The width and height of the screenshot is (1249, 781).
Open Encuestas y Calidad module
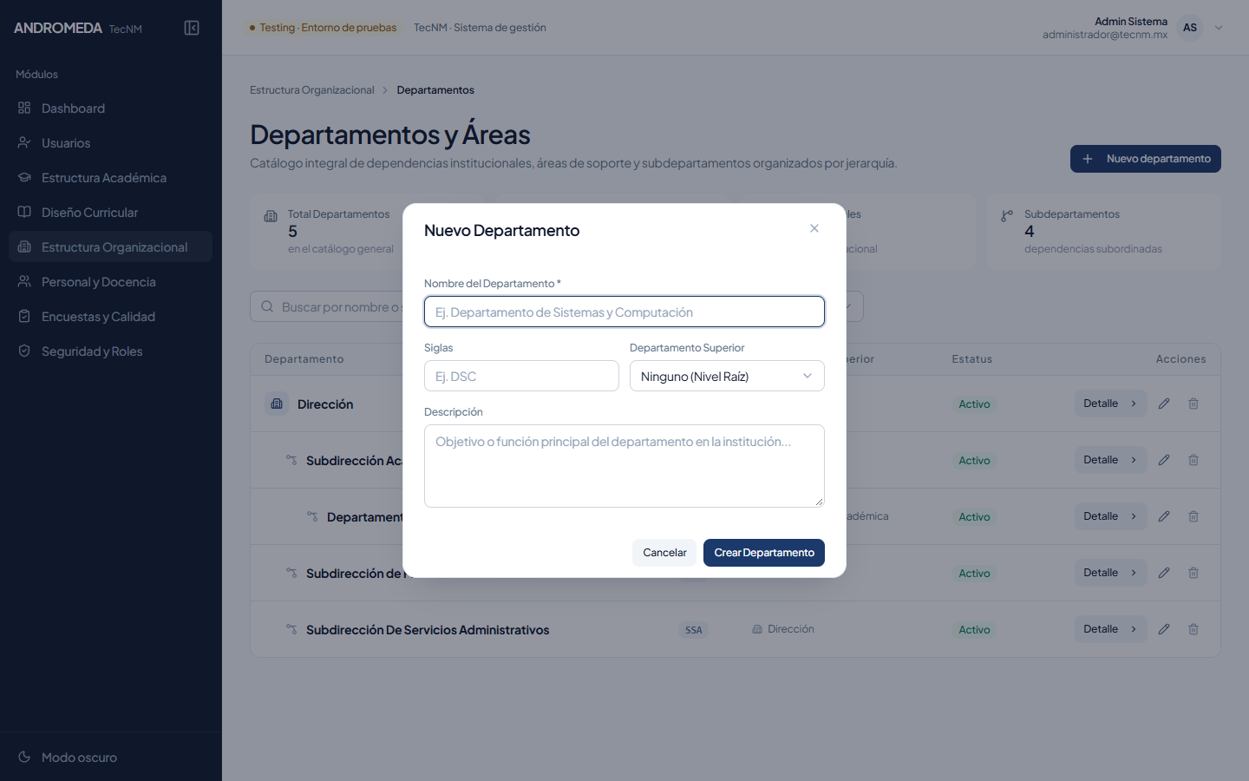pos(110,317)
